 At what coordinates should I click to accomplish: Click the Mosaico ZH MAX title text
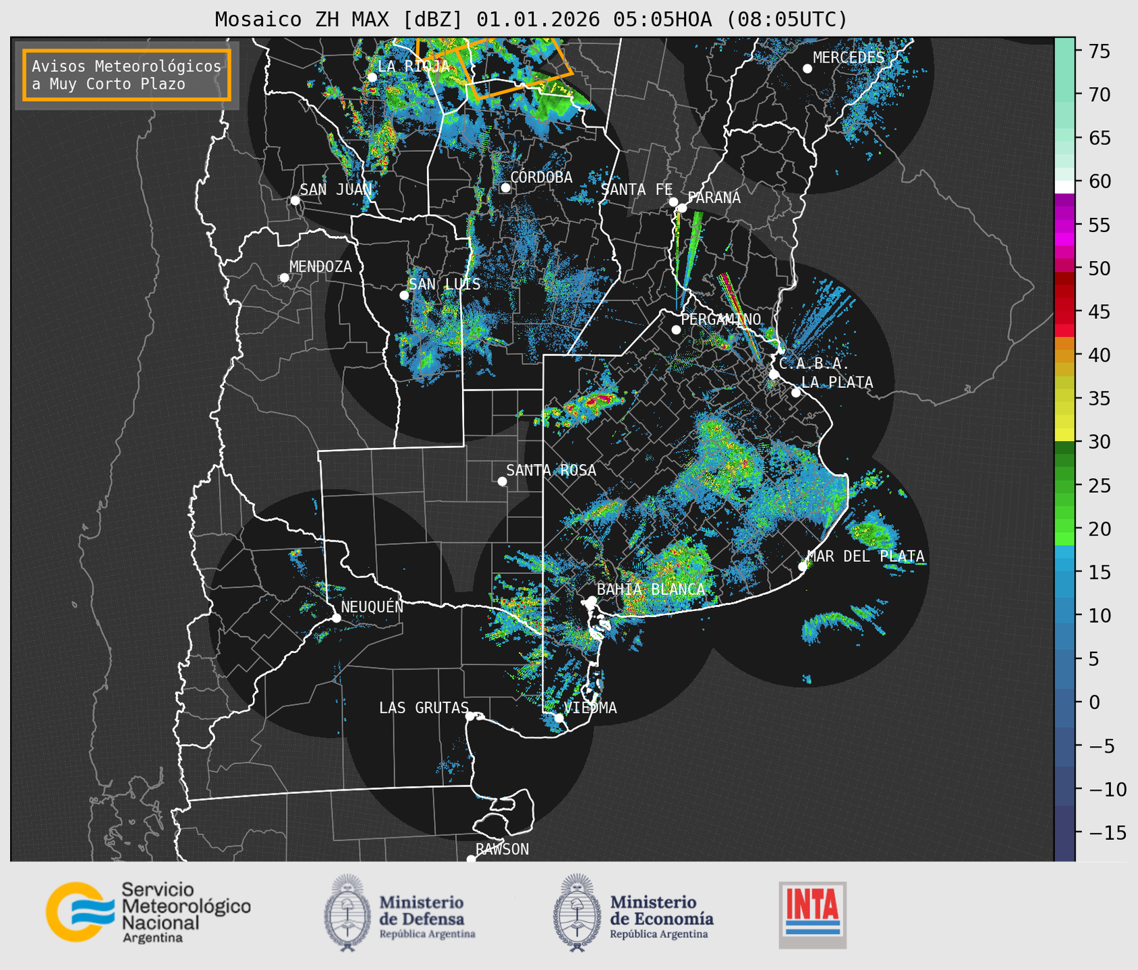pos(531,20)
